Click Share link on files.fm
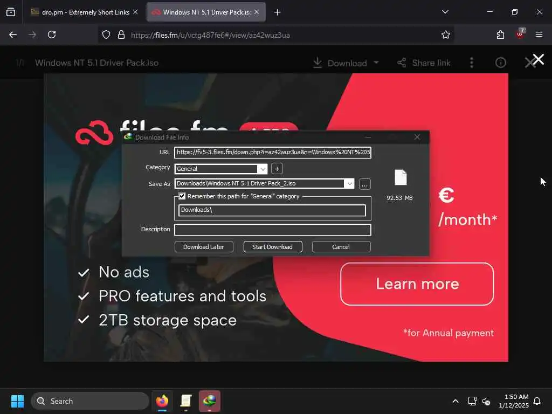The image size is (552, 414). click(424, 63)
